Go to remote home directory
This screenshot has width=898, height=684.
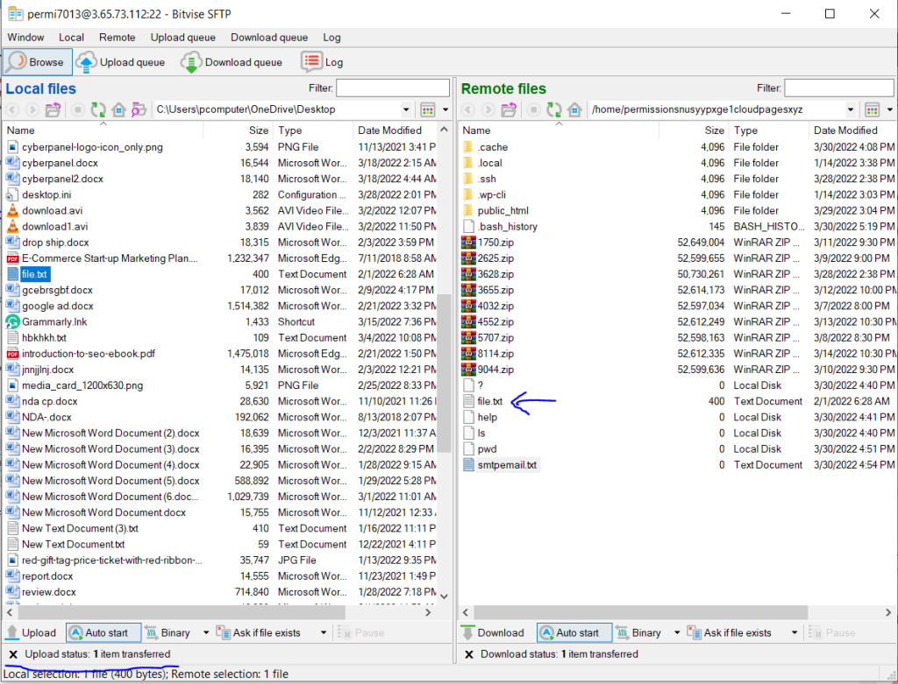coord(574,109)
